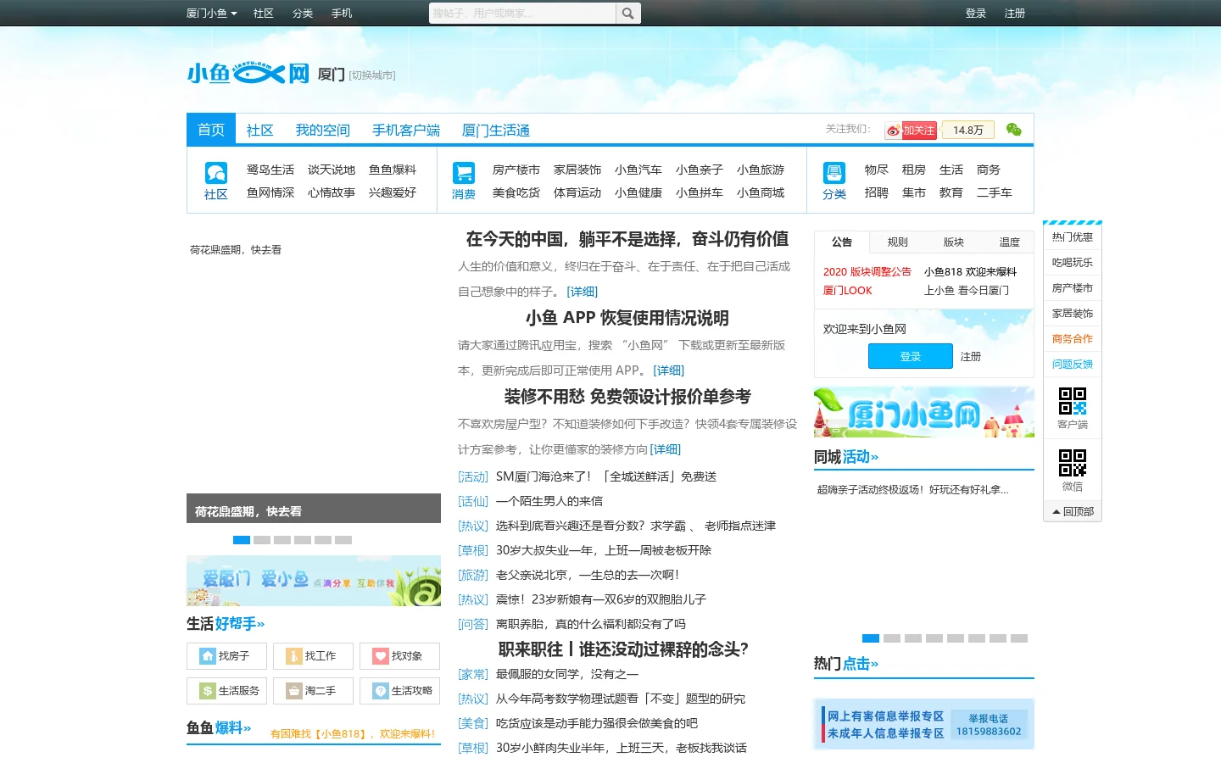Click the WeChat follow icon
This screenshot has height=763, width=1221.
[x=1013, y=130]
